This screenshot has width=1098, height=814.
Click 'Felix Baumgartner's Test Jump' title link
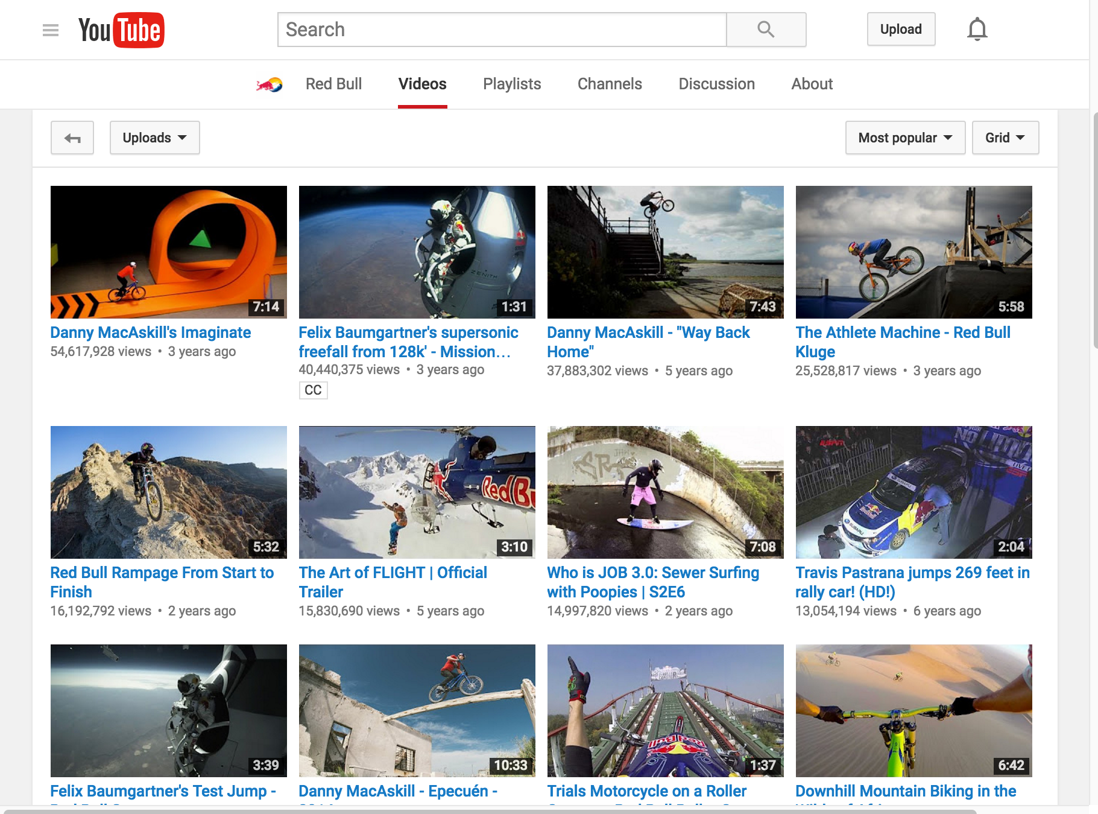point(163,791)
